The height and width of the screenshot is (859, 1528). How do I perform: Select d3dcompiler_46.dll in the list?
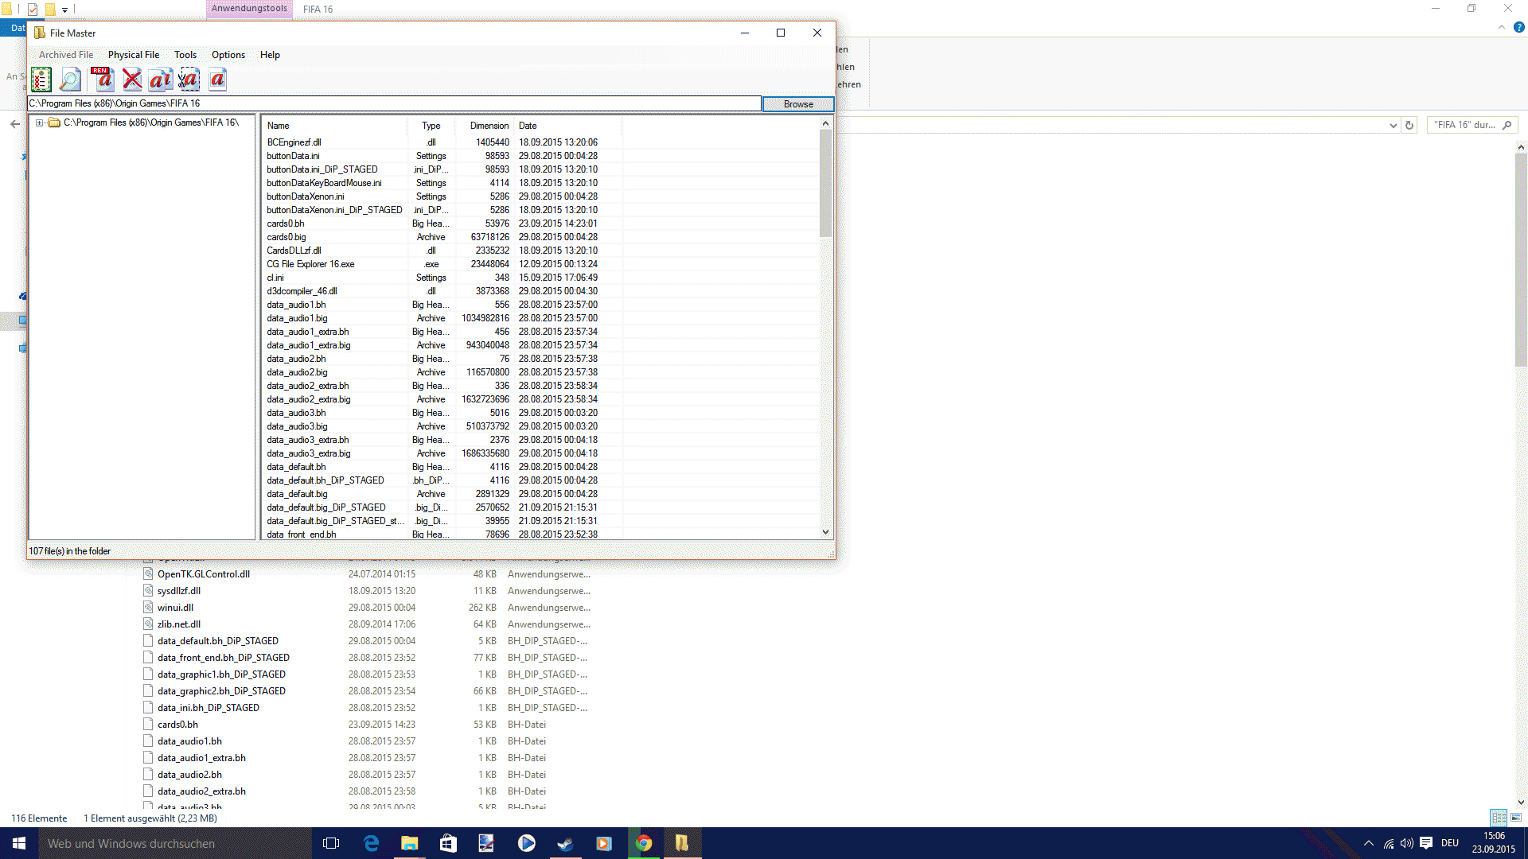[302, 291]
